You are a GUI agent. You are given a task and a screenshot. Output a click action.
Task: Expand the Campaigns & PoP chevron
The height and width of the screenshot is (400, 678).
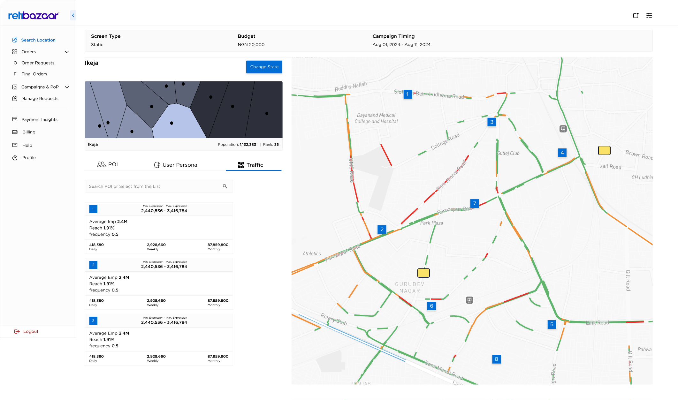(67, 87)
